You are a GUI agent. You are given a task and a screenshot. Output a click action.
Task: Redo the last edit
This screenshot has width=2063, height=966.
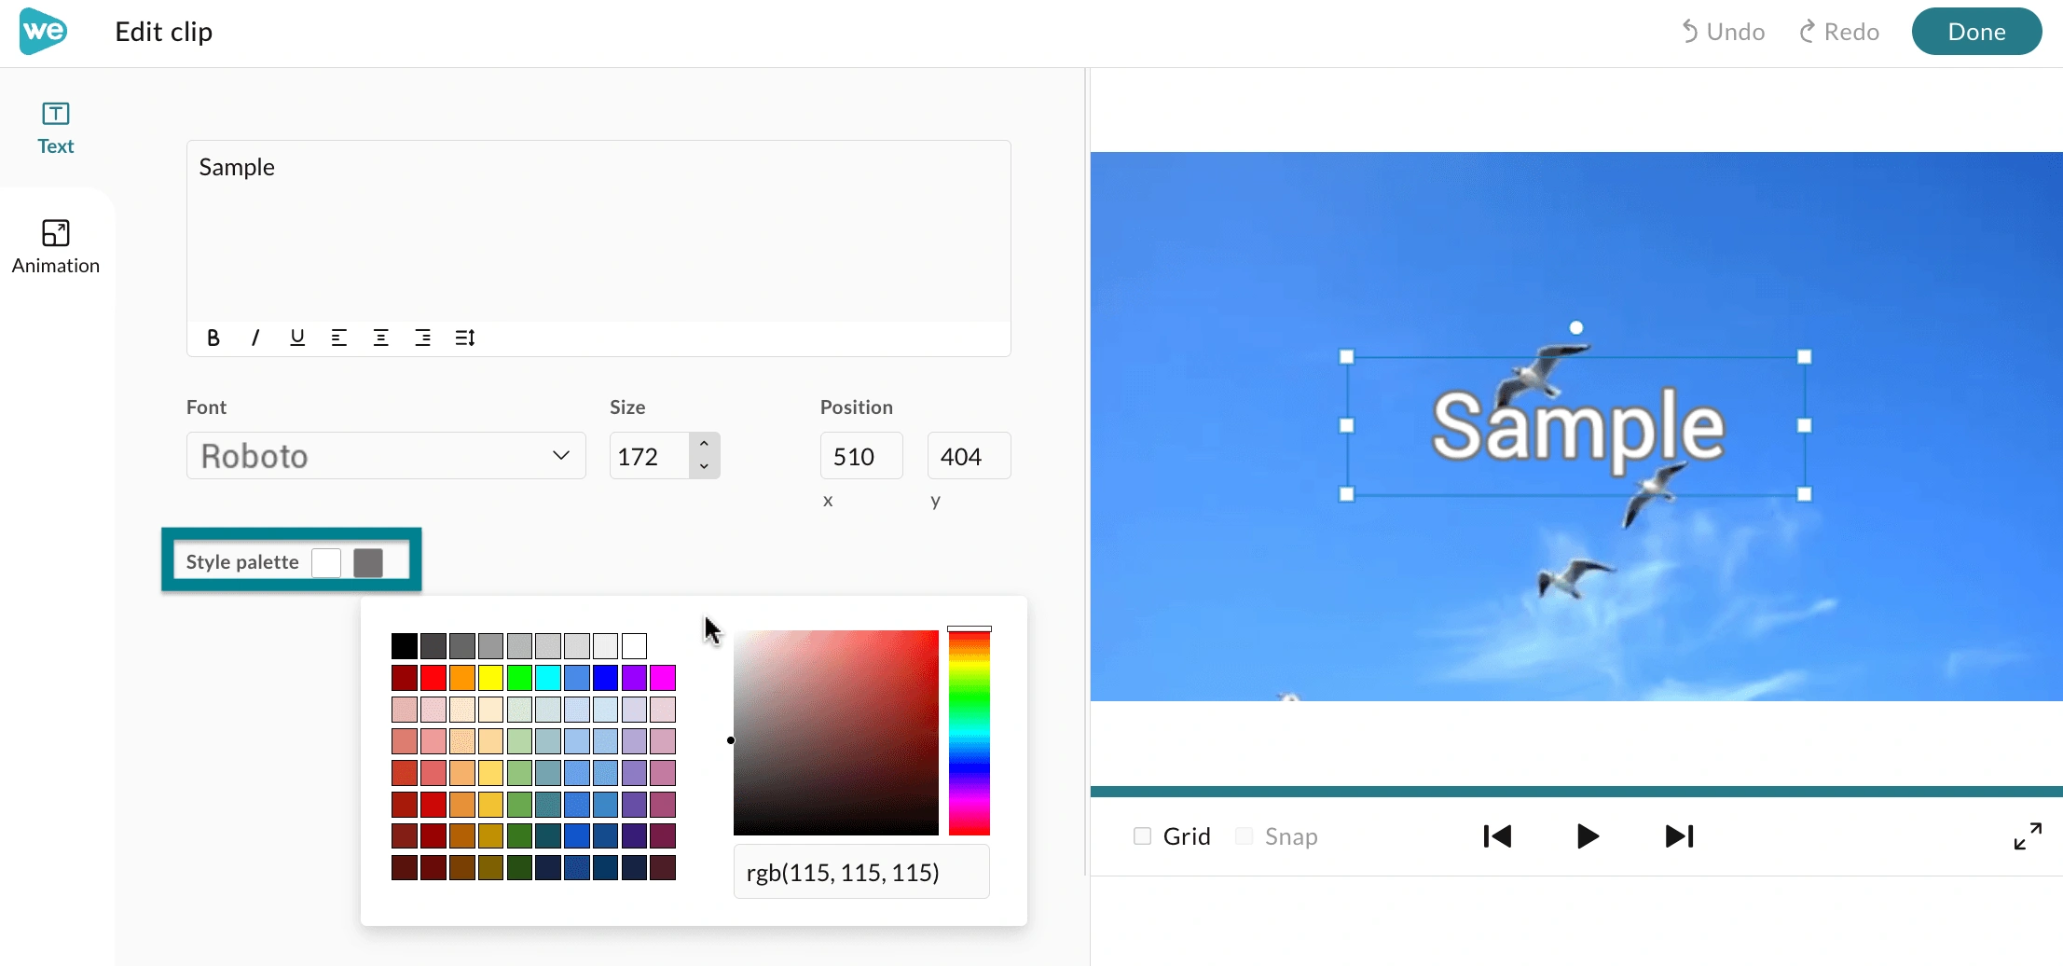point(1838,32)
